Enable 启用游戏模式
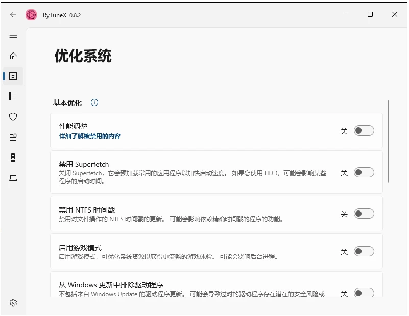The width and height of the screenshot is (409, 316). (x=364, y=251)
